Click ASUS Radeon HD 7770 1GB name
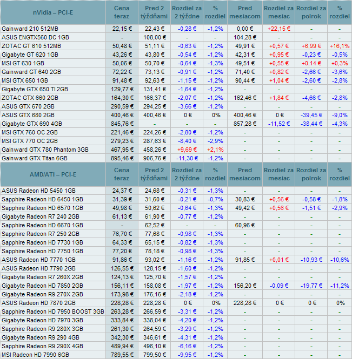This screenshot has width=352, height=359. pos(38,260)
